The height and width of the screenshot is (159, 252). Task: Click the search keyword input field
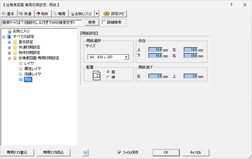pos(42,23)
